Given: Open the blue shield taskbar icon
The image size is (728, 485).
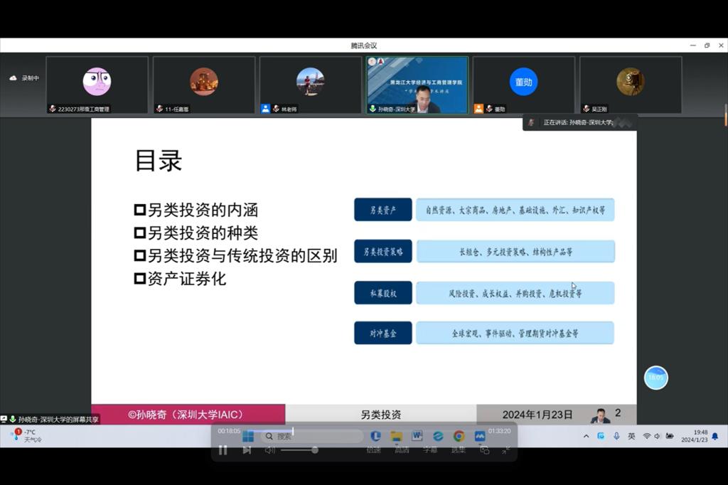Looking at the screenshot, I should [375, 436].
